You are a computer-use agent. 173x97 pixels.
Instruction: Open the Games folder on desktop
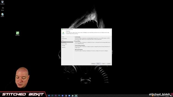pos(2,9)
